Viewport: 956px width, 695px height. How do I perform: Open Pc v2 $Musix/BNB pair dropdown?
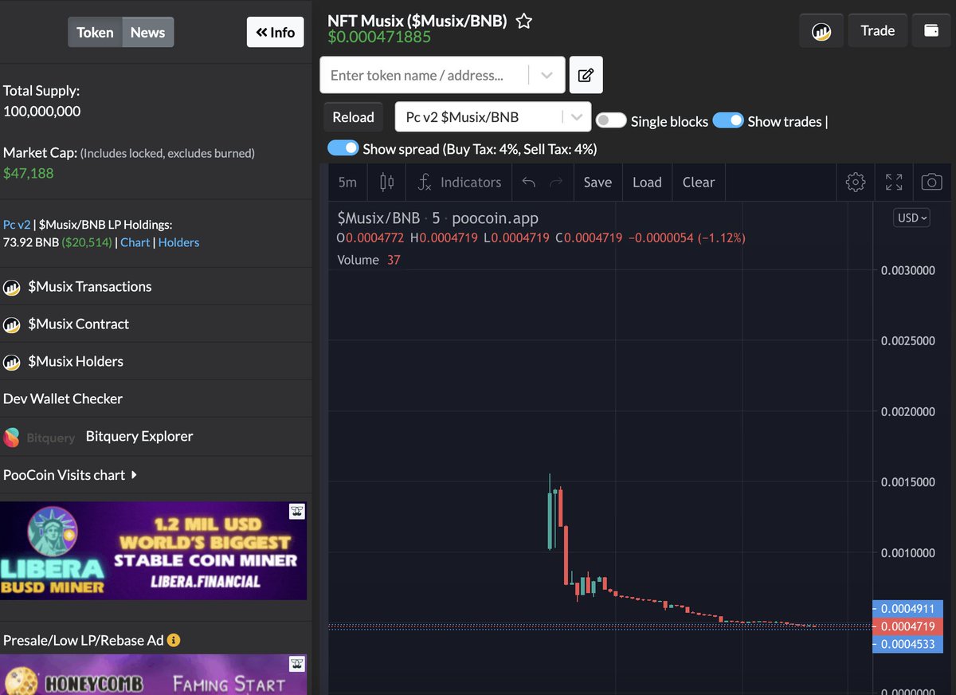pos(493,117)
